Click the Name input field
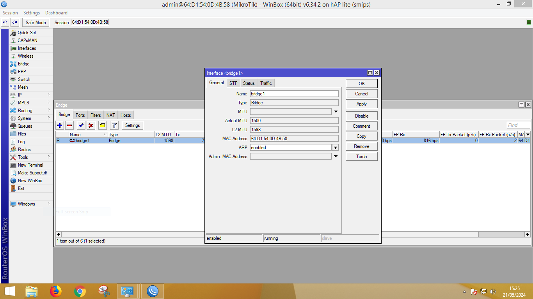 point(294,94)
